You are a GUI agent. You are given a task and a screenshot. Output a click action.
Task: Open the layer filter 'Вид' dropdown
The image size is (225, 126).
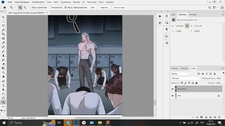click(x=181, y=74)
